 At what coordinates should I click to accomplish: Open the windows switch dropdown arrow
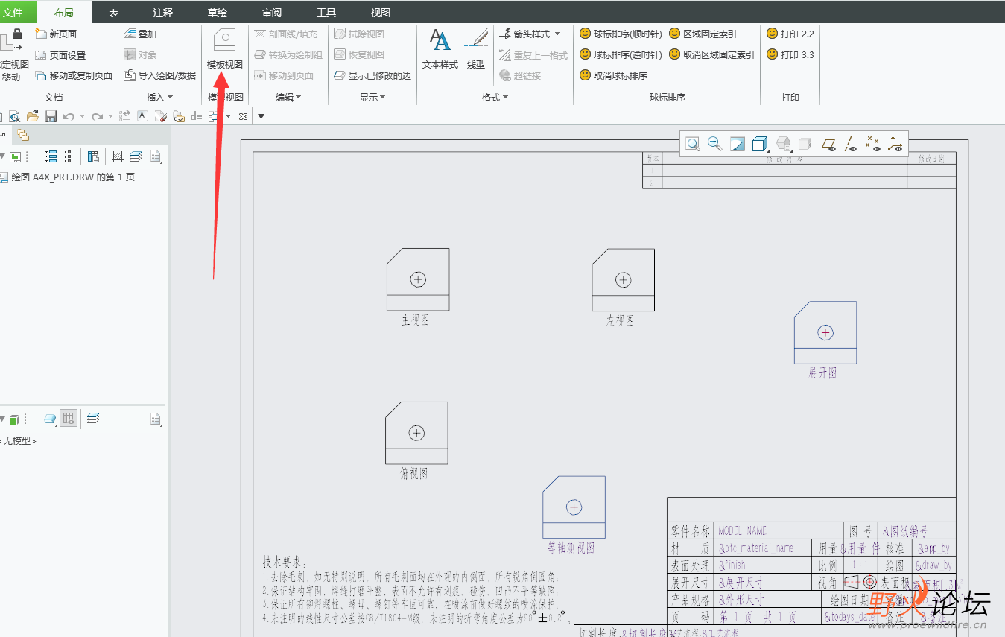tap(228, 116)
